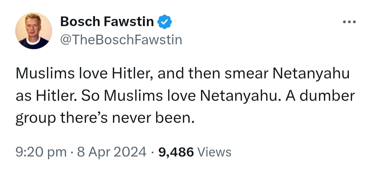This screenshot has width=373, height=171.
Task: Click the word "Bosch" in the author name
Action: (80, 22)
